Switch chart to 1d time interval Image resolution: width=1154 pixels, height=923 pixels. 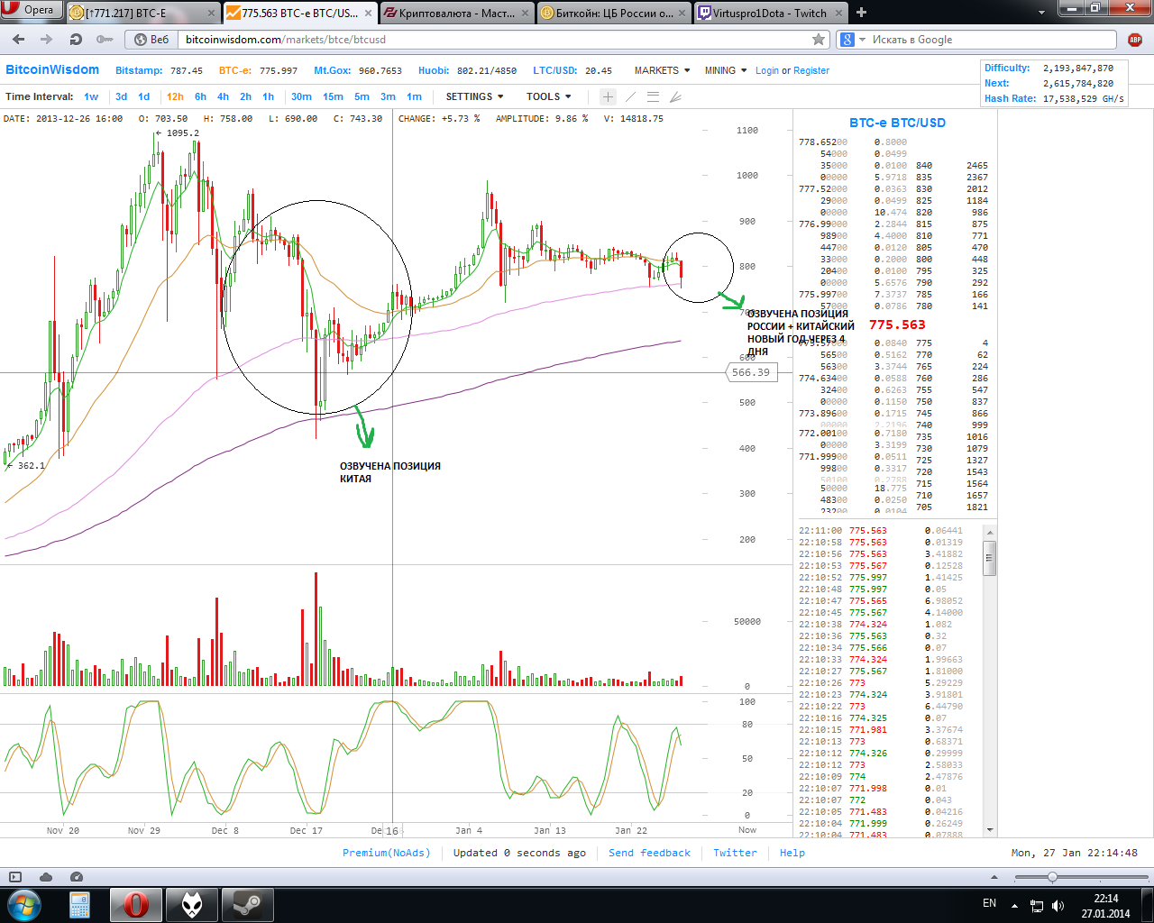144,97
